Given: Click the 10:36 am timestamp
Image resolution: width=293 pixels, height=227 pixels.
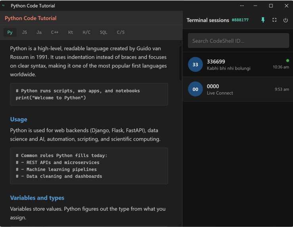Looking at the screenshot, I should click(281, 67).
